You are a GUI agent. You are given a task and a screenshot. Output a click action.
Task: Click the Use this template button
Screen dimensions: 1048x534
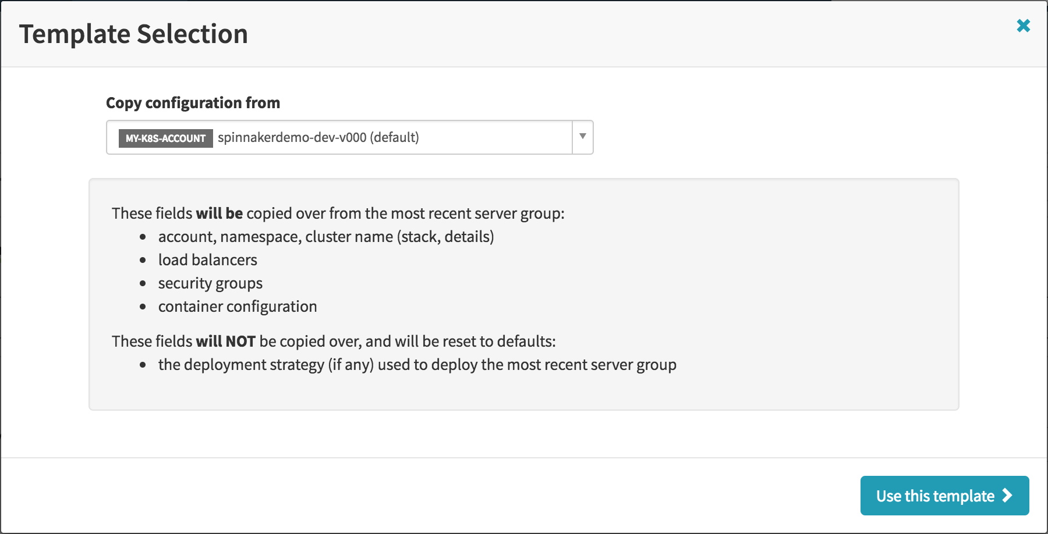[x=944, y=496]
